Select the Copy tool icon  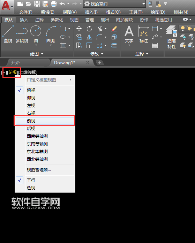coord(79,37)
